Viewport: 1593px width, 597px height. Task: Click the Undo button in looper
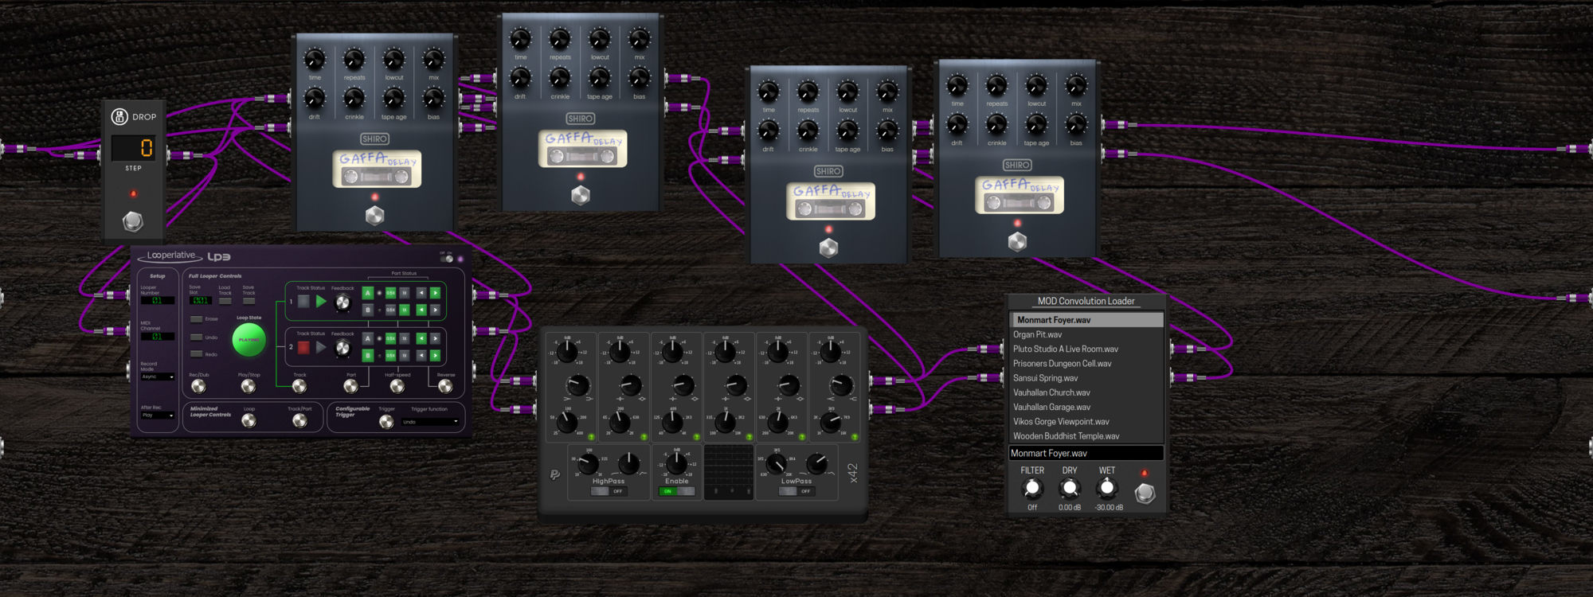tap(196, 338)
